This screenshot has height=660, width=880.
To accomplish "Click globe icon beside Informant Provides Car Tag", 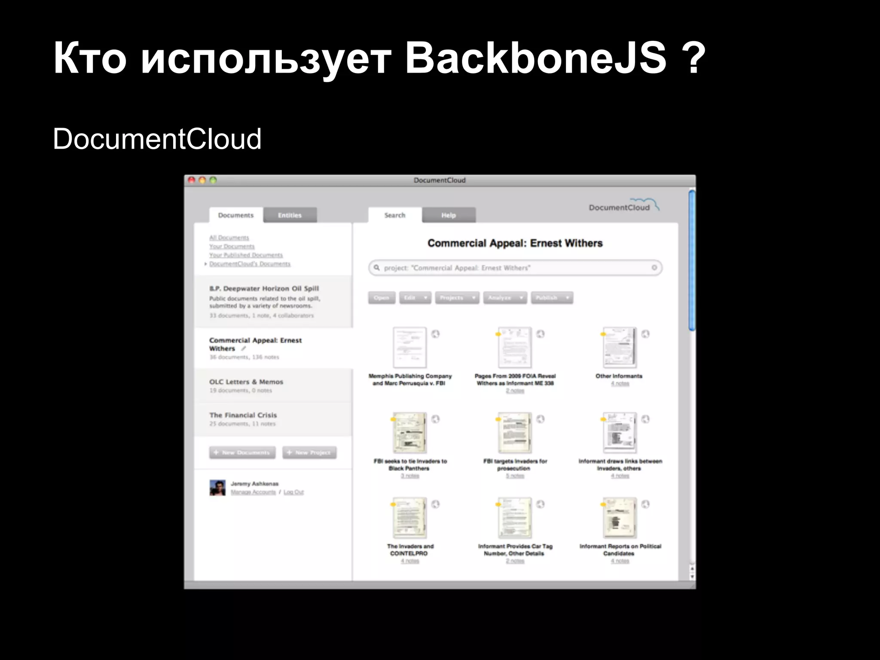I will (x=541, y=504).
